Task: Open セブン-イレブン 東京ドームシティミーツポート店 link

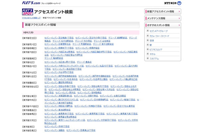Action: [x=65, y=120]
